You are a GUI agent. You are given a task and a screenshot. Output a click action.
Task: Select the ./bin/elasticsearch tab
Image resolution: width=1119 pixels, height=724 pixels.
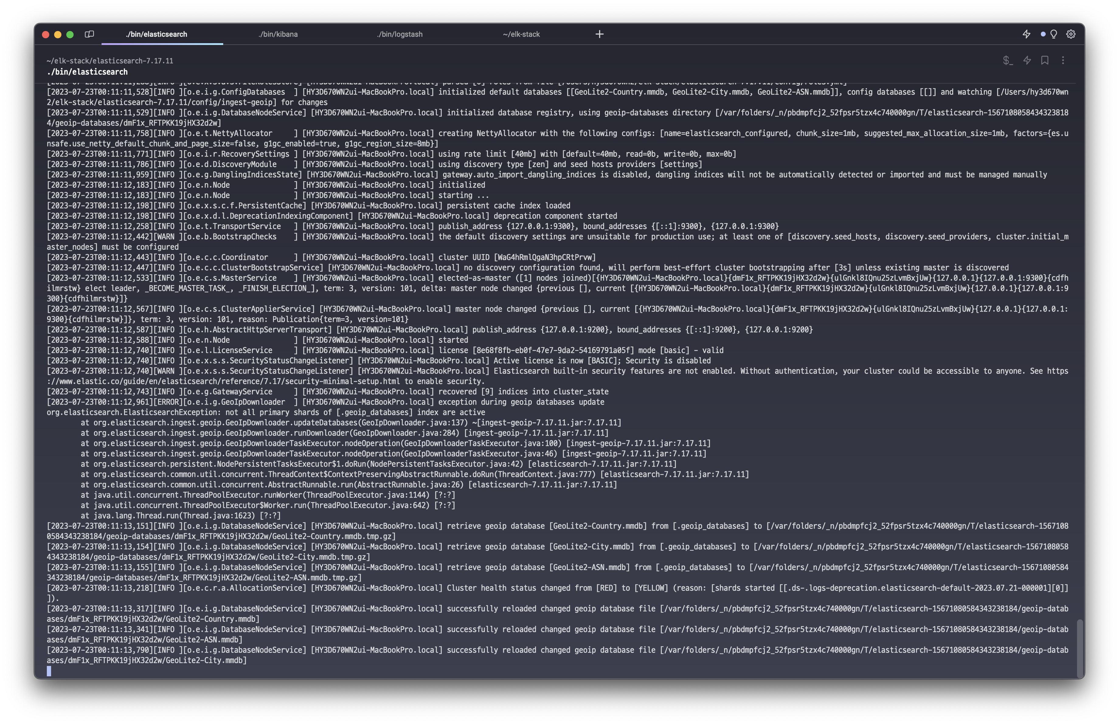click(157, 34)
